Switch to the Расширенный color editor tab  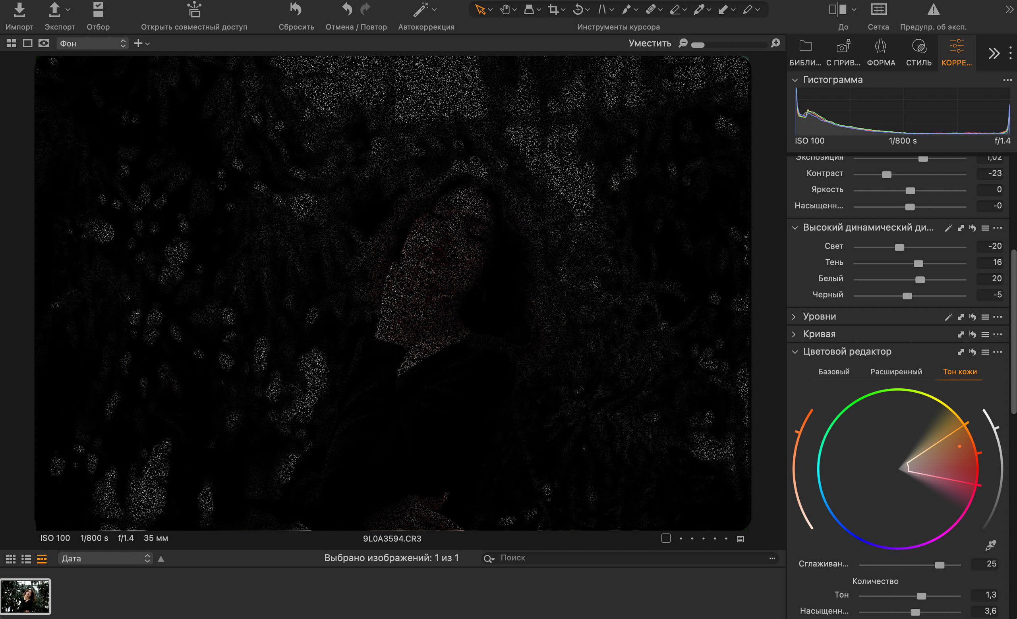click(896, 372)
